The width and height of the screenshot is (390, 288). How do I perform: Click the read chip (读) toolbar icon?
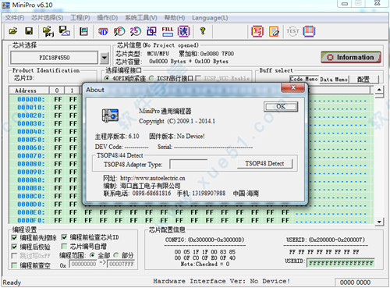tap(183, 31)
